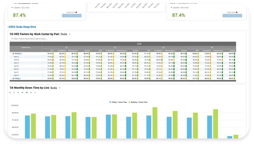Select the S time granularity
This screenshot has height=145, width=254.
[x=14, y=92]
